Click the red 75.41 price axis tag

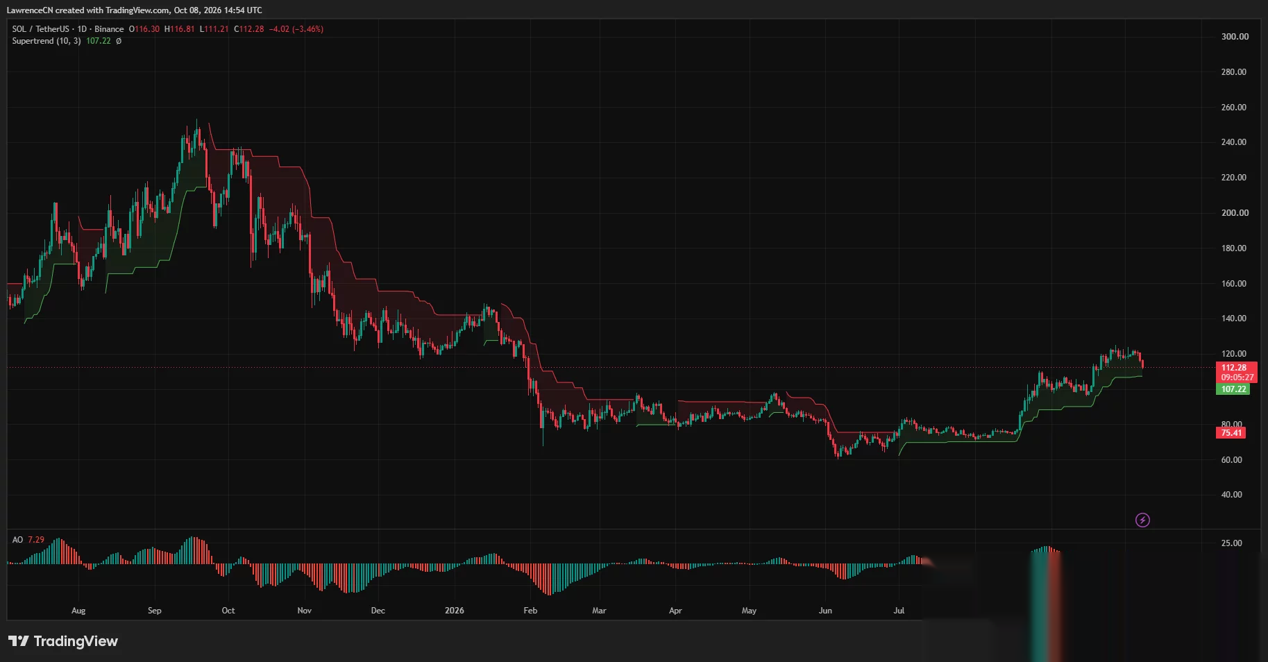click(x=1231, y=433)
